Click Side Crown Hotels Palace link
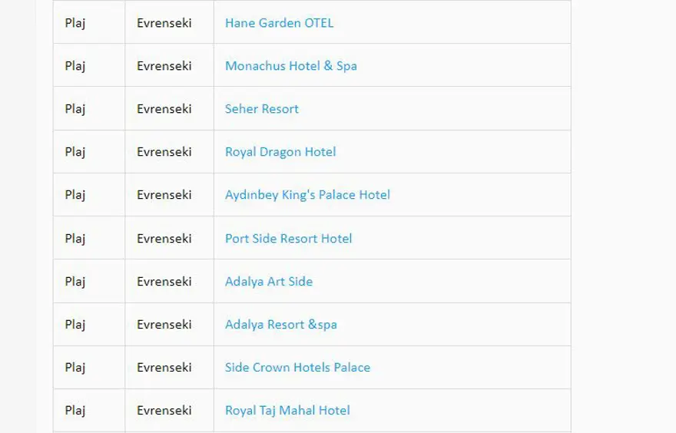The height and width of the screenshot is (433, 676). [x=297, y=368]
